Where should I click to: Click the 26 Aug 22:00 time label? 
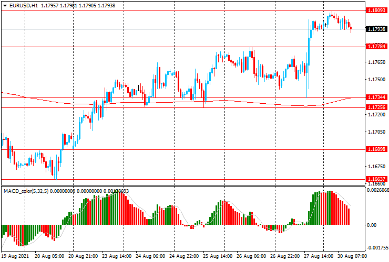[x=285, y=256]
